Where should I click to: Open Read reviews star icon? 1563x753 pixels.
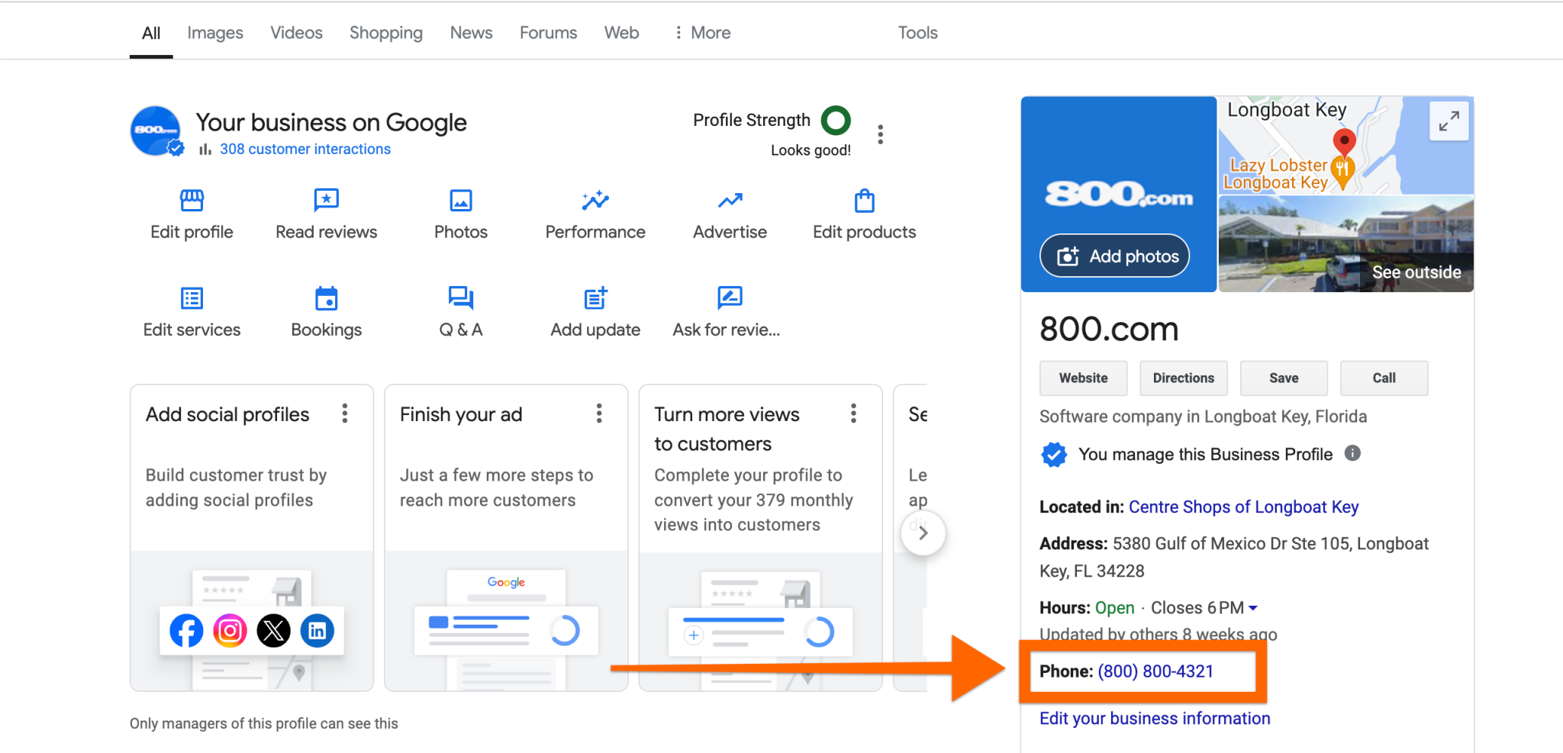coord(326,201)
